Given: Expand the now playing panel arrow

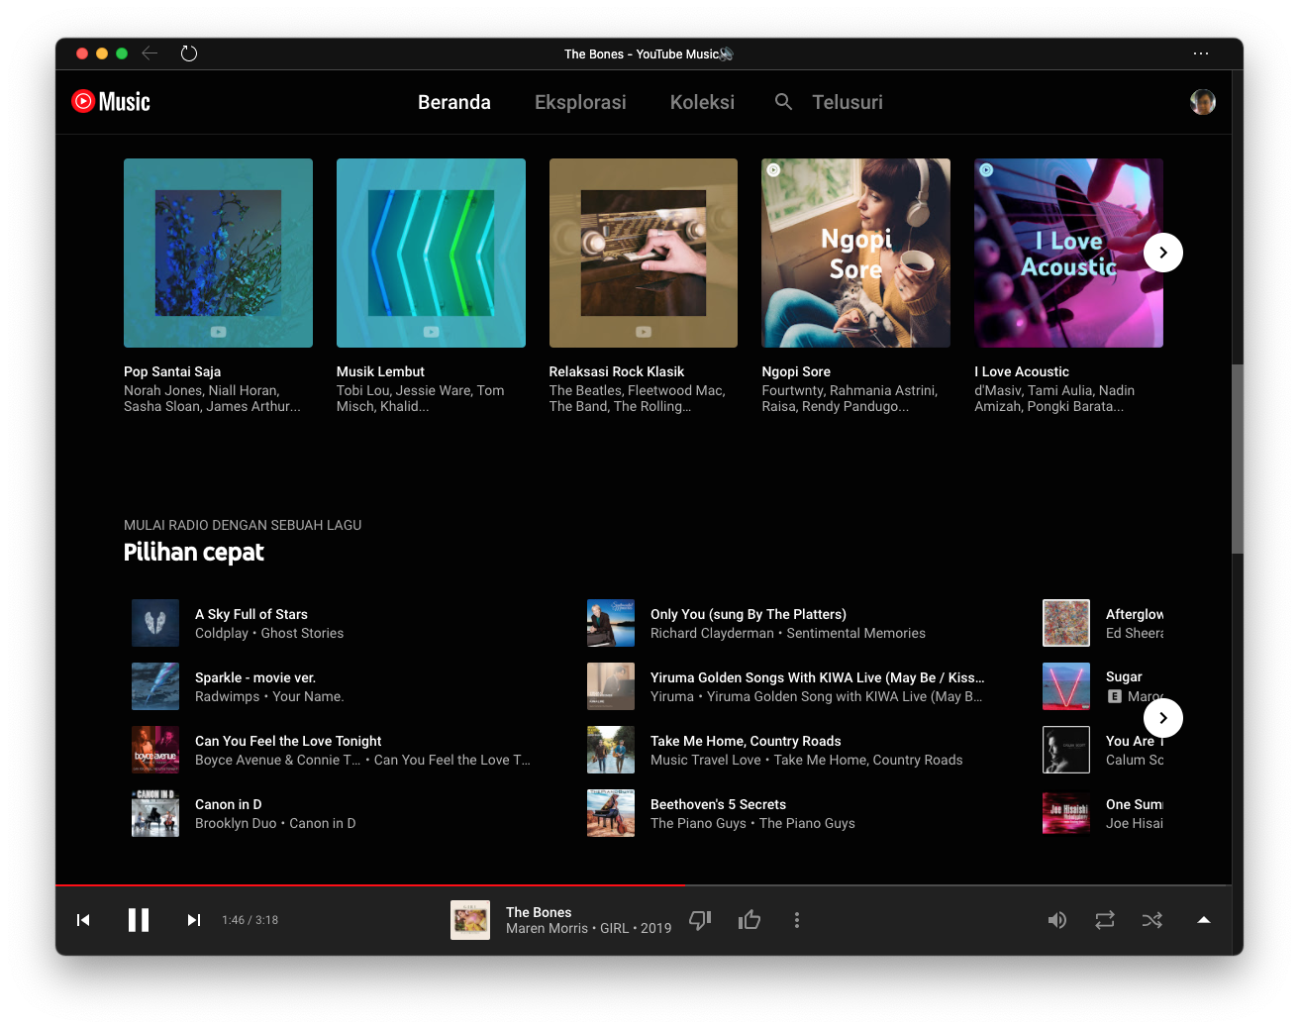Looking at the screenshot, I should (1204, 920).
